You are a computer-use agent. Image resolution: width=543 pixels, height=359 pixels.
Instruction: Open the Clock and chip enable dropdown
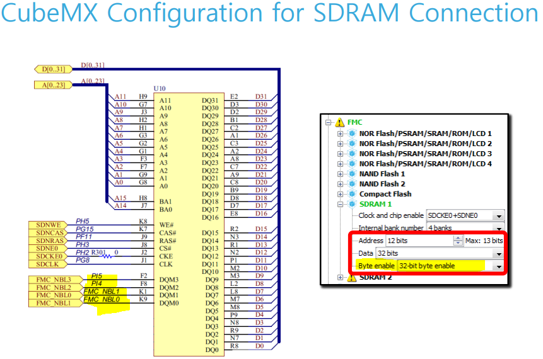coord(499,216)
